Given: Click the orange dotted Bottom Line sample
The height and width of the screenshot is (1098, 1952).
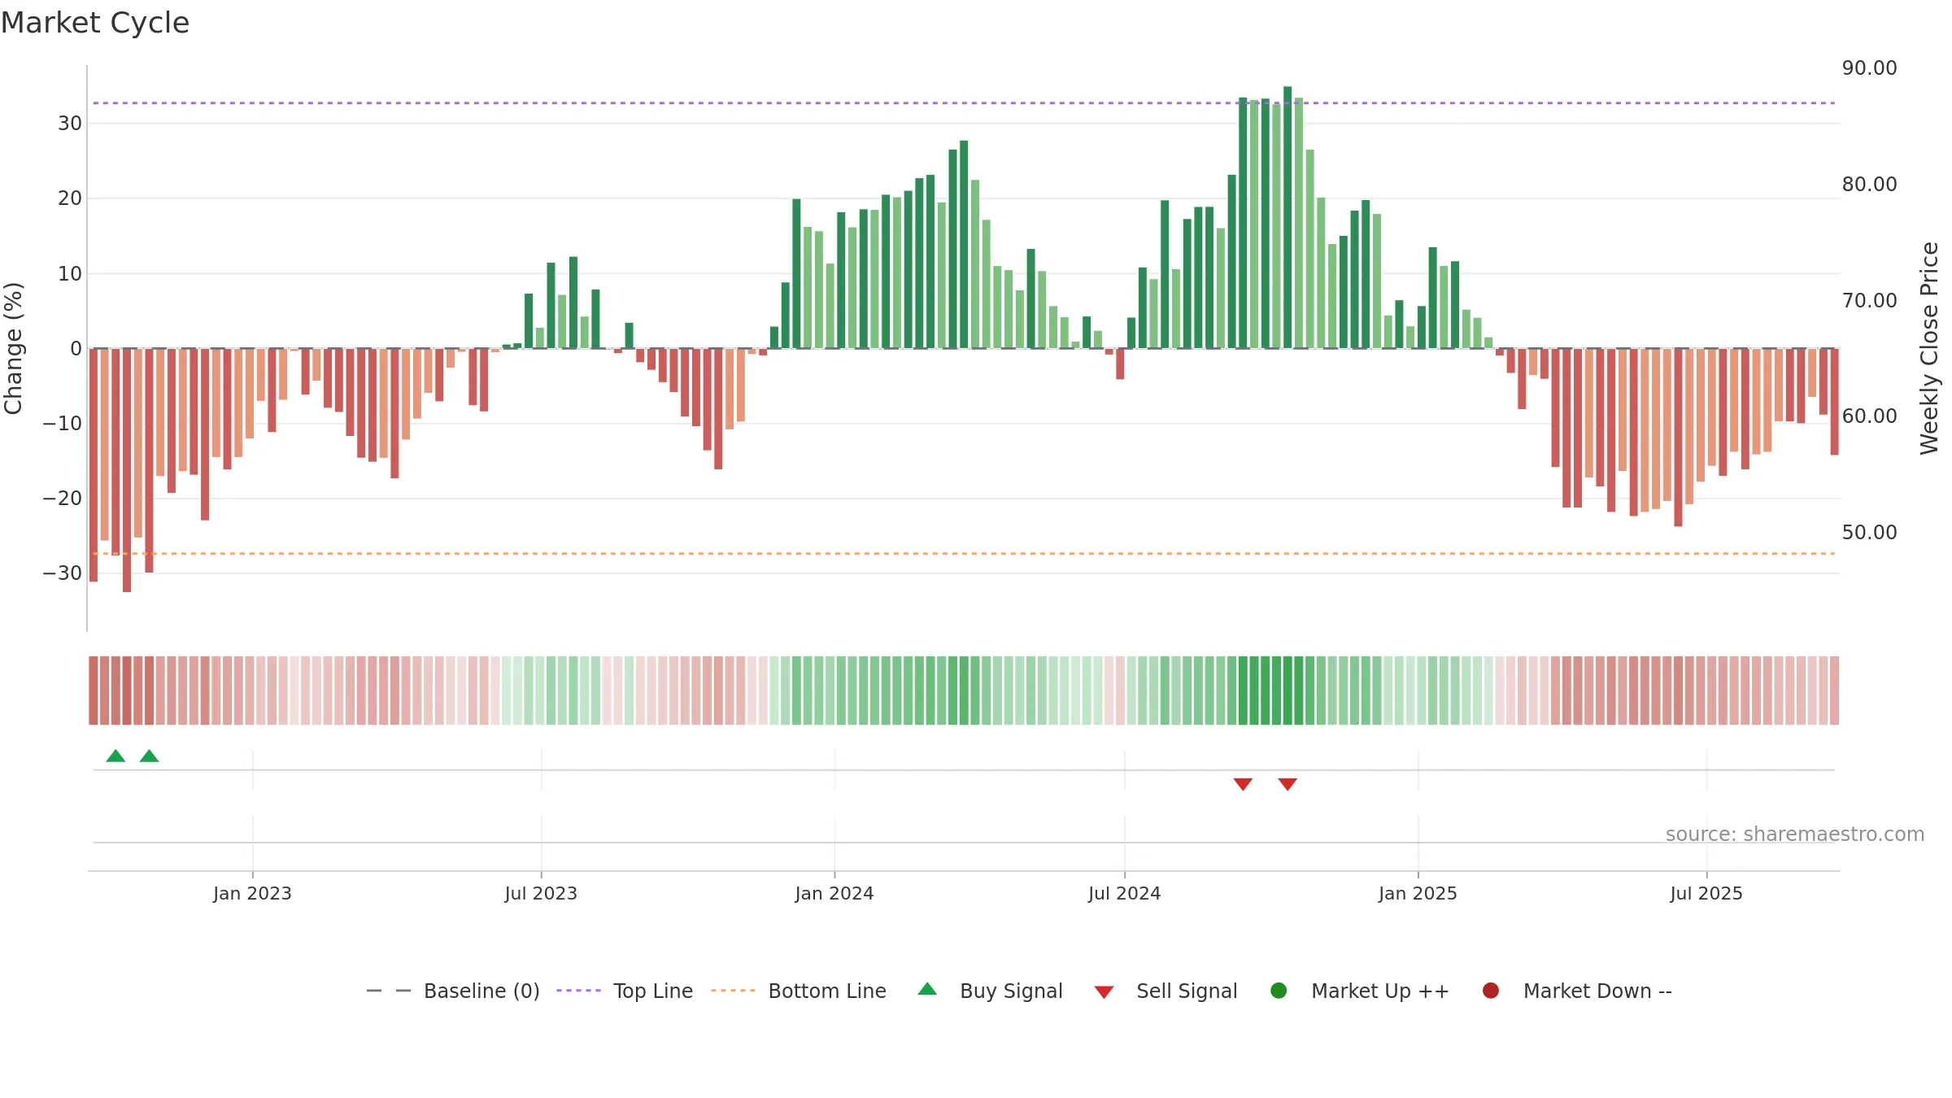Looking at the screenshot, I should pos(733,991).
